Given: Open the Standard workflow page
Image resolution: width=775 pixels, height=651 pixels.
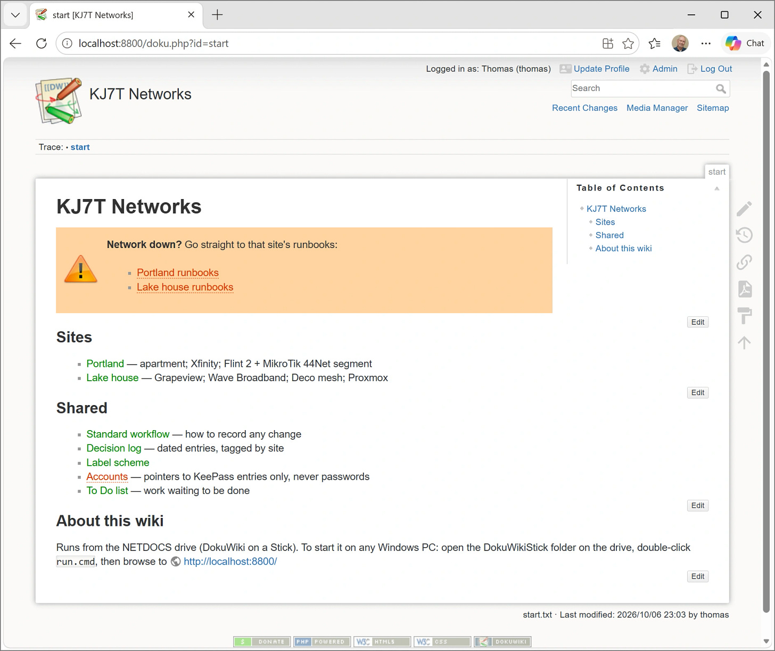Looking at the screenshot, I should pos(128,434).
